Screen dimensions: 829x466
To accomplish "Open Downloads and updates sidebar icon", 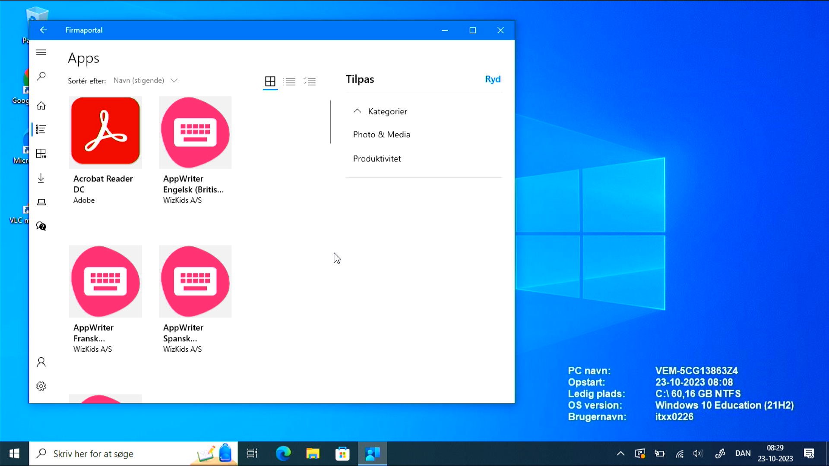I will [41, 178].
